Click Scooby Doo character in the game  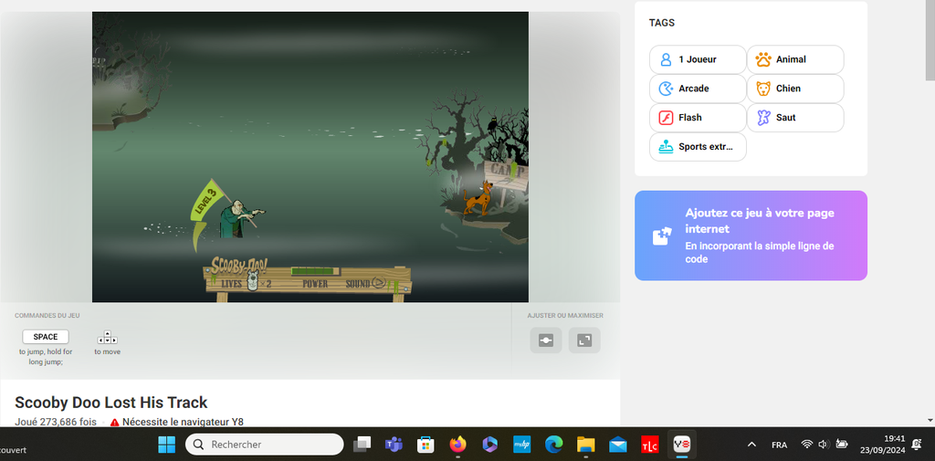pos(476,198)
